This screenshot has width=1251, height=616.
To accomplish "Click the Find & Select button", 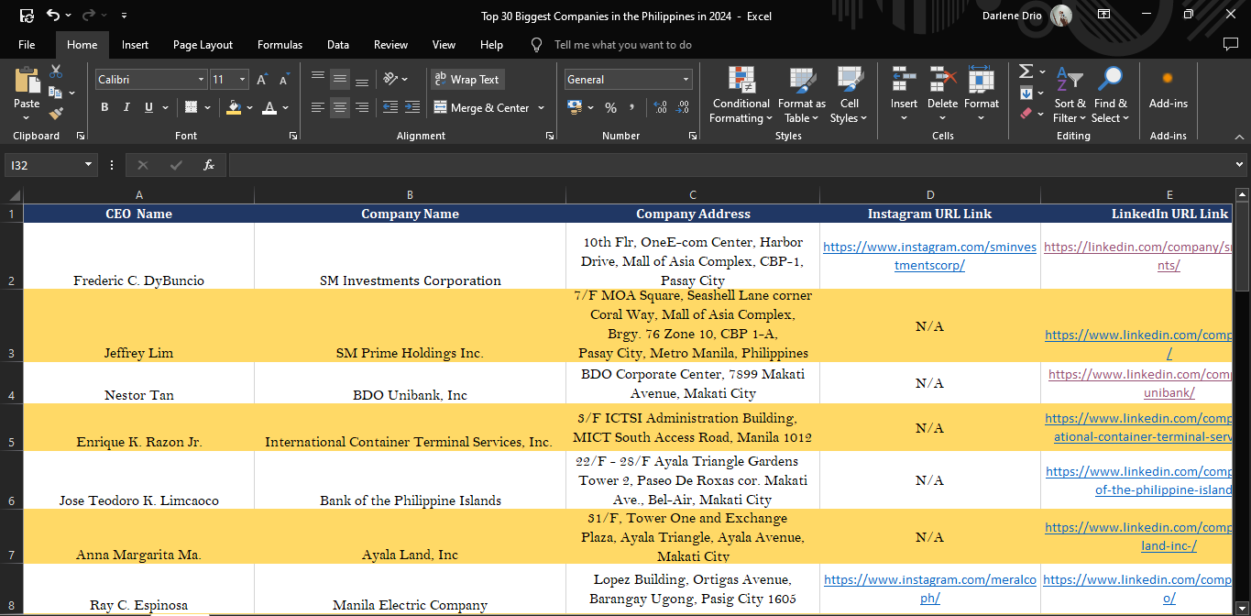I will (x=1110, y=94).
